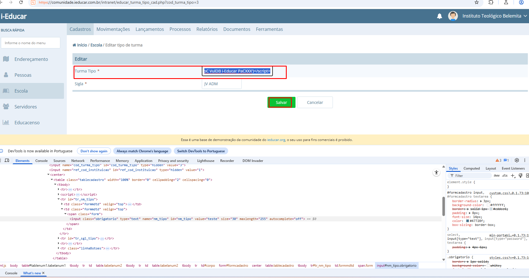The height and width of the screenshot is (278, 529).
Task: Switch to the DevTools Network tab
Action: click(x=78, y=161)
